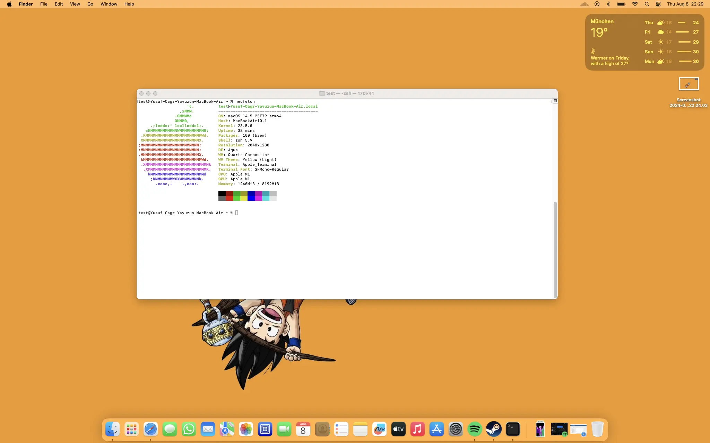Open Launchpad in the dock

pos(131,429)
